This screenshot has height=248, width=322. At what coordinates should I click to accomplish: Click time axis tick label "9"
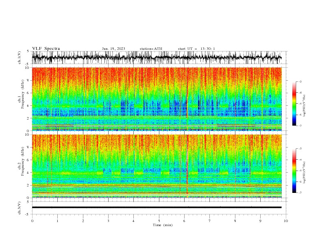coord(260,221)
